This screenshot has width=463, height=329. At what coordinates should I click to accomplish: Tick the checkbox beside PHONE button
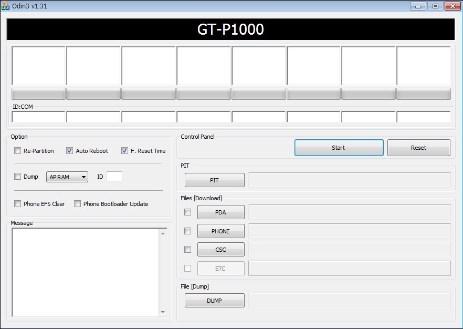[x=187, y=231]
